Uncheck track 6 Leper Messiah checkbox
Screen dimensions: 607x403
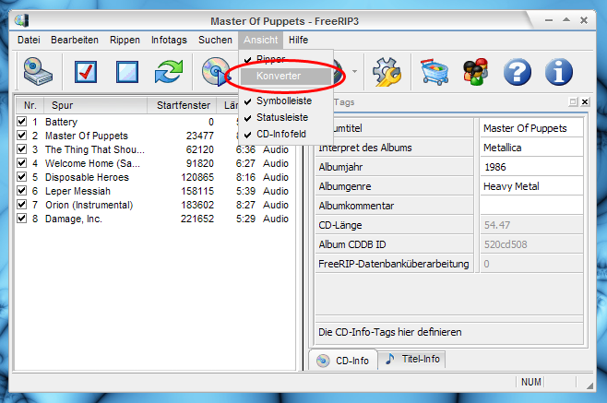tap(22, 191)
